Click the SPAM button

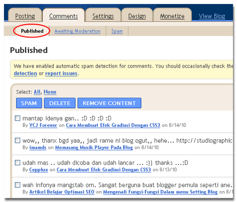click(x=29, y=103)
